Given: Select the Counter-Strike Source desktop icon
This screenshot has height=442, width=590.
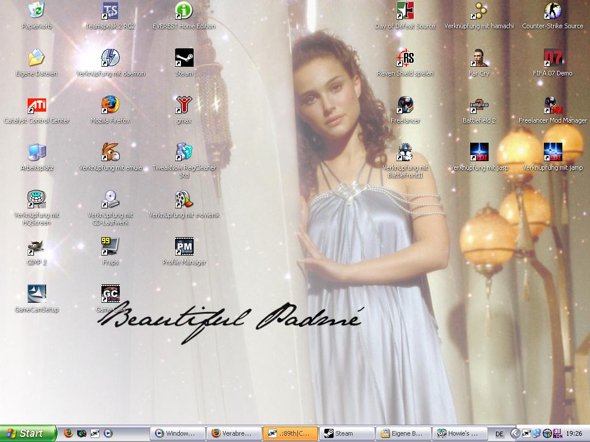Looking at the screenshot, I should (553, 10).
